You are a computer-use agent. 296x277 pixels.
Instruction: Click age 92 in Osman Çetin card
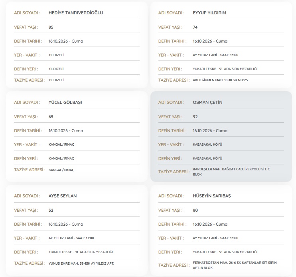[195, 117]
